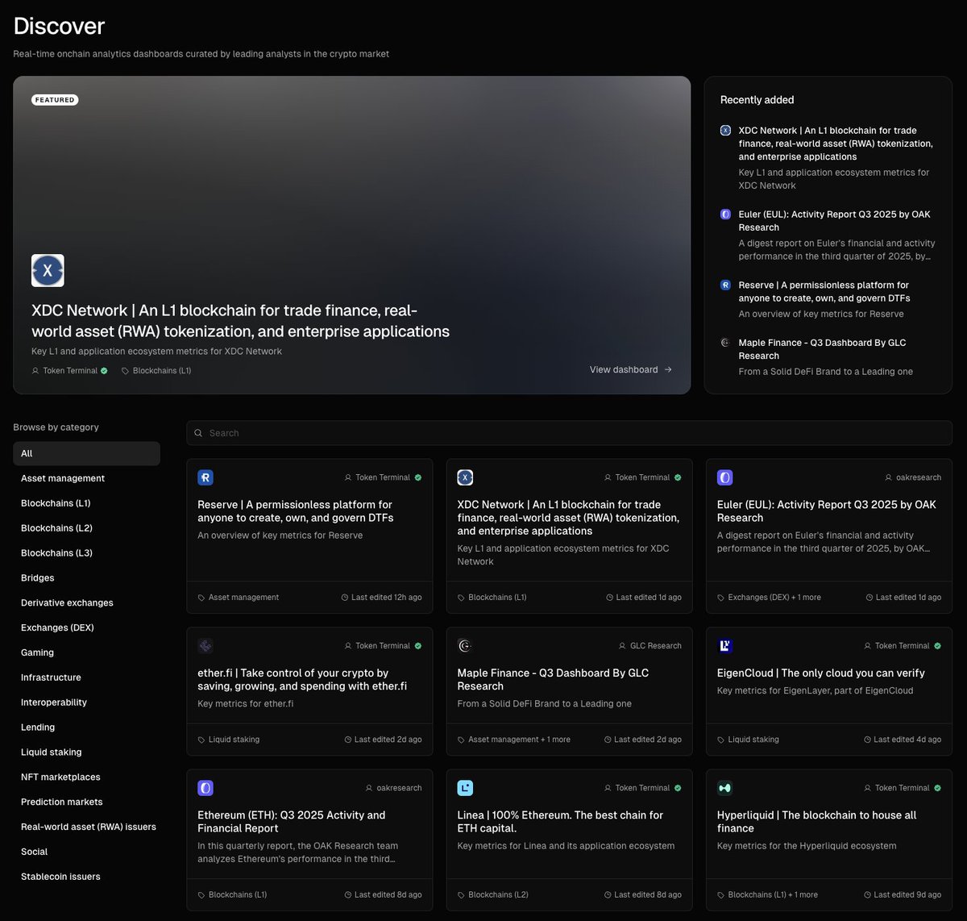Click the FEATURED badge on banner
This screenshot has width=967, height=921.
pos(55,100)
